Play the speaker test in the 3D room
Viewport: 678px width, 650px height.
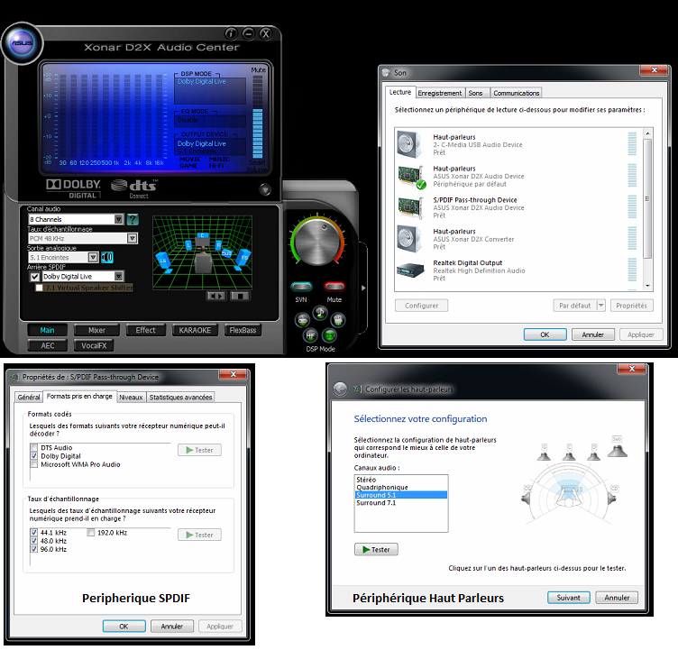click(215, 297)
